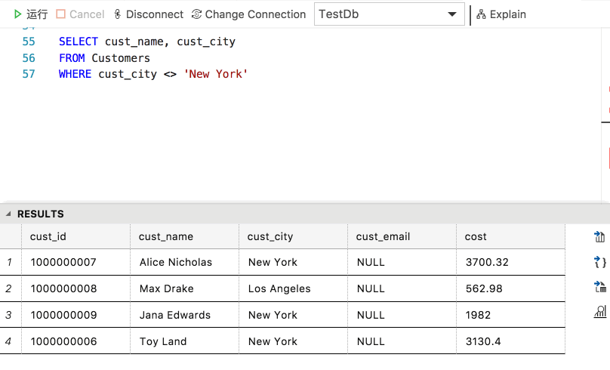Screen dimensions: 610x370
Task: Click the Customers table name in query
Action: point(121,58)
